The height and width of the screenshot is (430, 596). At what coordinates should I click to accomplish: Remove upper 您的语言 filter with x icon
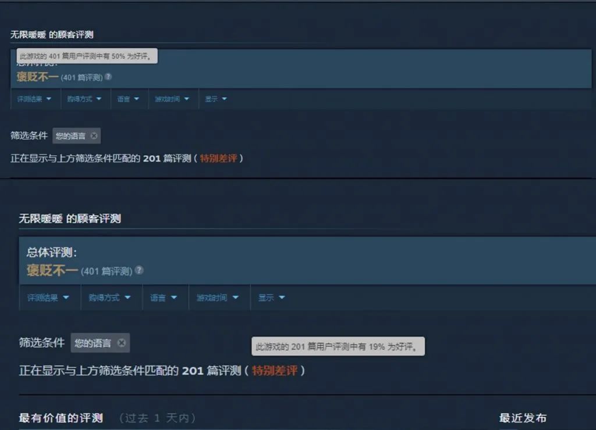tap(94, 136)
